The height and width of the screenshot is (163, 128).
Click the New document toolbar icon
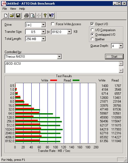pos(6,16)
